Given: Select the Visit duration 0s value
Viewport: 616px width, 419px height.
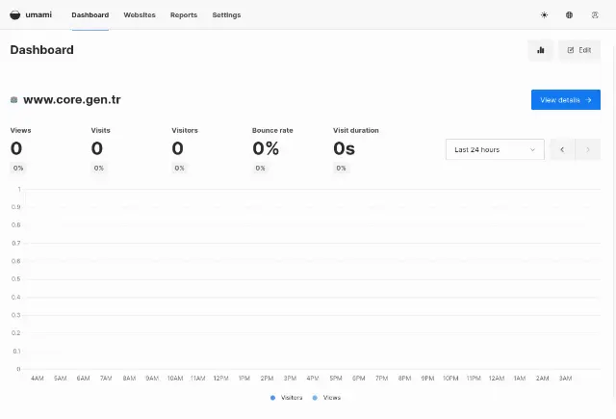Looking at the screenshot, I should click(345, 148).
